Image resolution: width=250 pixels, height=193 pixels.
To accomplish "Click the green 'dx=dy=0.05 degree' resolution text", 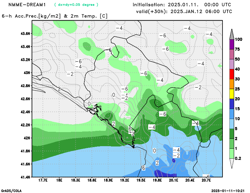I will tap(76, 5).
